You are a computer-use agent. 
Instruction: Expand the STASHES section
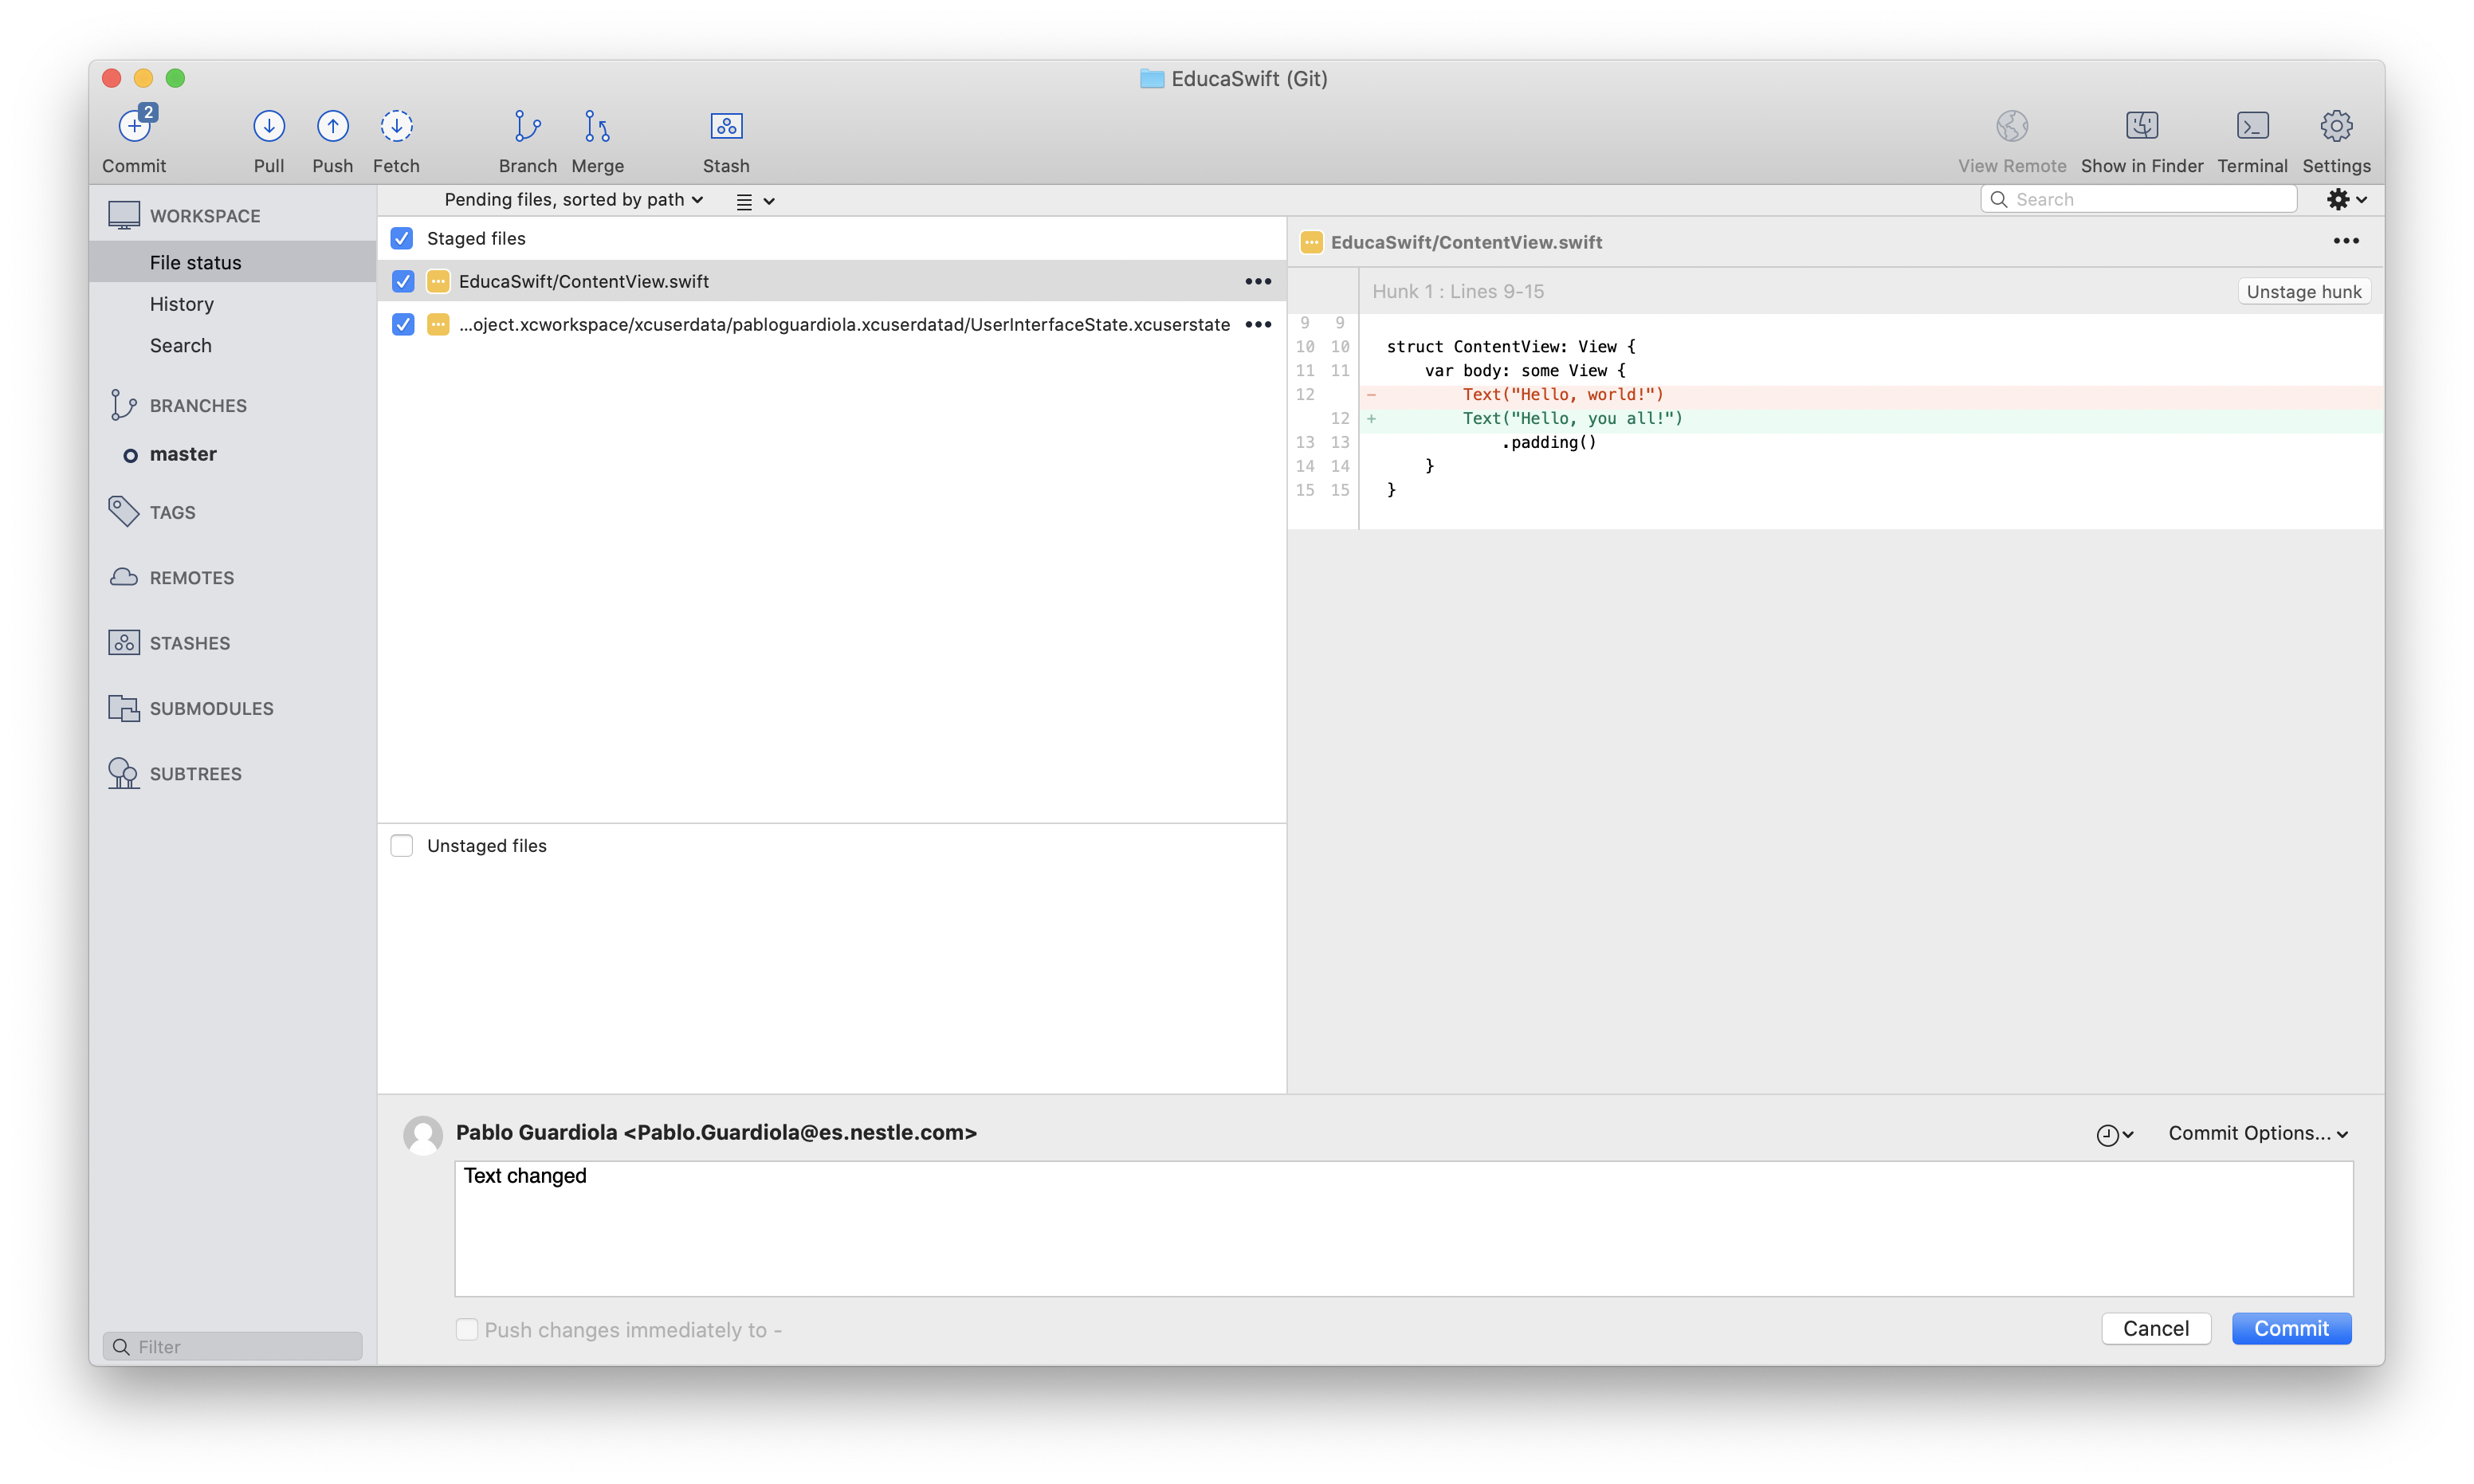click(189, 643)
